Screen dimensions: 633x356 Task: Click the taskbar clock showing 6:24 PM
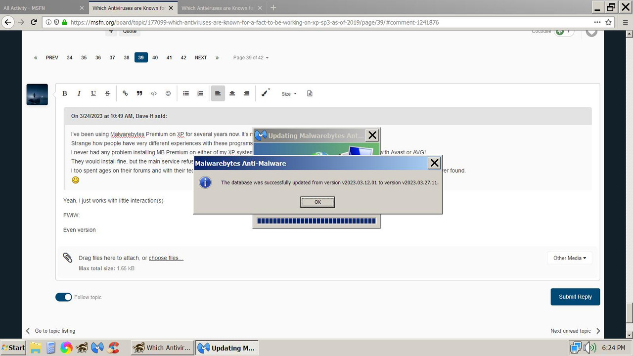(x=613, y=348)
